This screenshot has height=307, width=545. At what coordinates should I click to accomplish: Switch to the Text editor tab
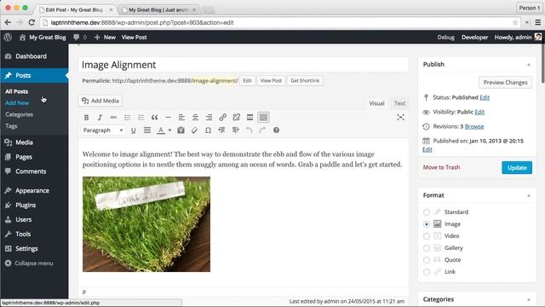399,103
